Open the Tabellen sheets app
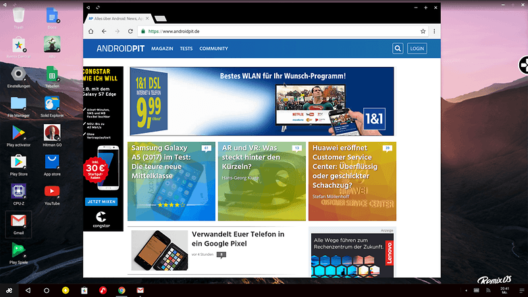Viewport: 528px width, 297px height. (52, 75)
